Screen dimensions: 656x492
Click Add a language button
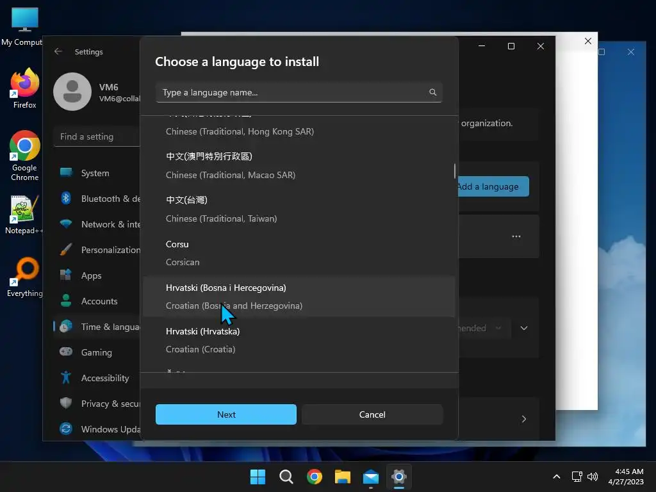tap(493, 186)
